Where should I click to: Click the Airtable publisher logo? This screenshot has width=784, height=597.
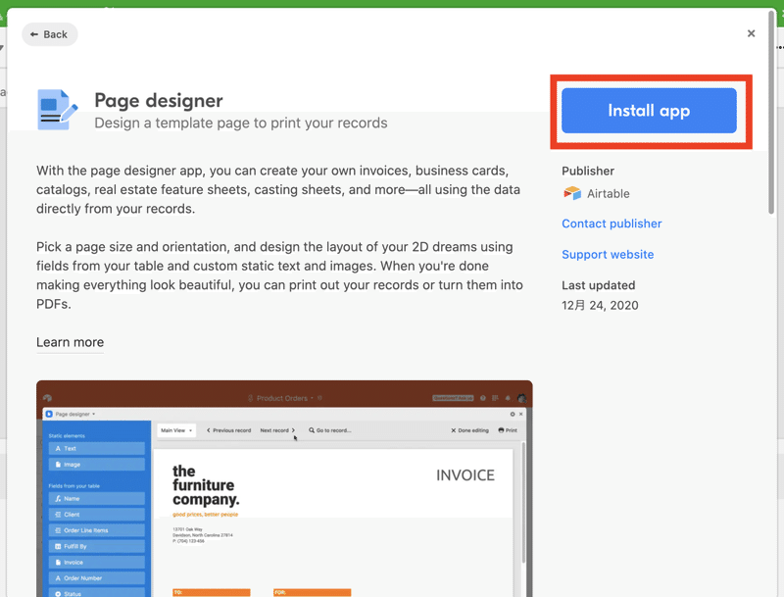click(x=572, y=193)
